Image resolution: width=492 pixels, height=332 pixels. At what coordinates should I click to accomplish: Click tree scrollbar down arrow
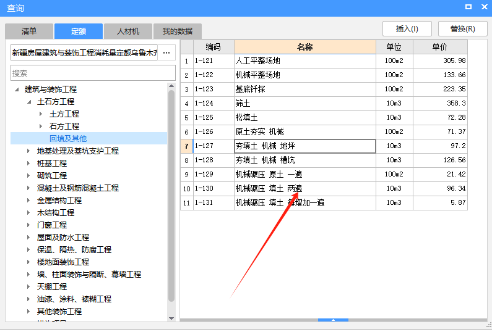click(171, 318)
